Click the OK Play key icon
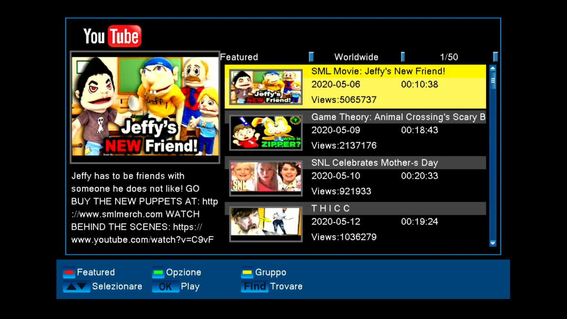 click(x=165, y=287)
